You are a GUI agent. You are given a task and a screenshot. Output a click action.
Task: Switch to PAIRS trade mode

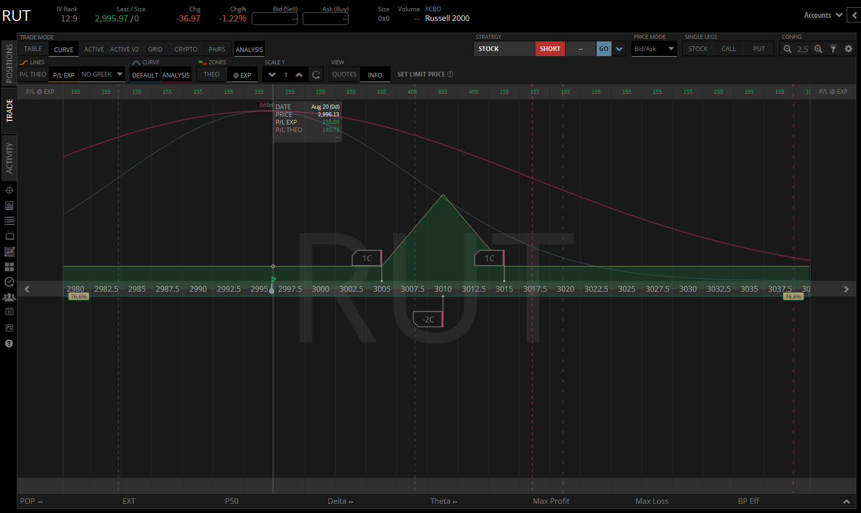[217, 49]
